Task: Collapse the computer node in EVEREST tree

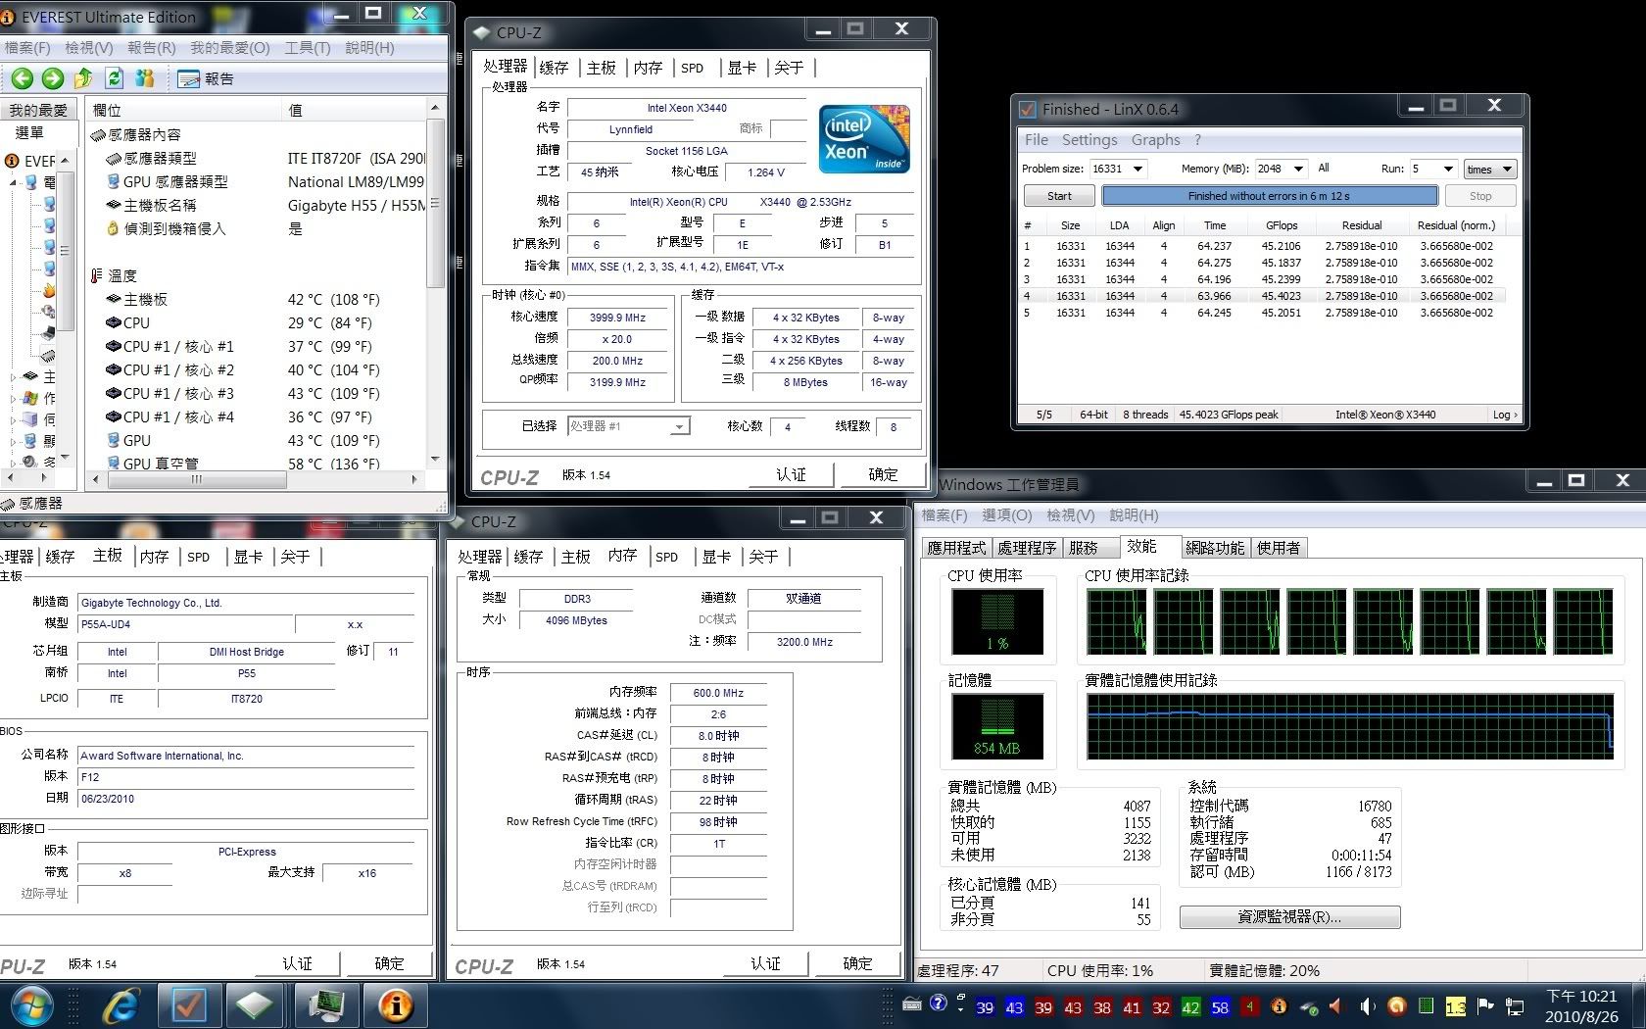Action: click(14, 182)
